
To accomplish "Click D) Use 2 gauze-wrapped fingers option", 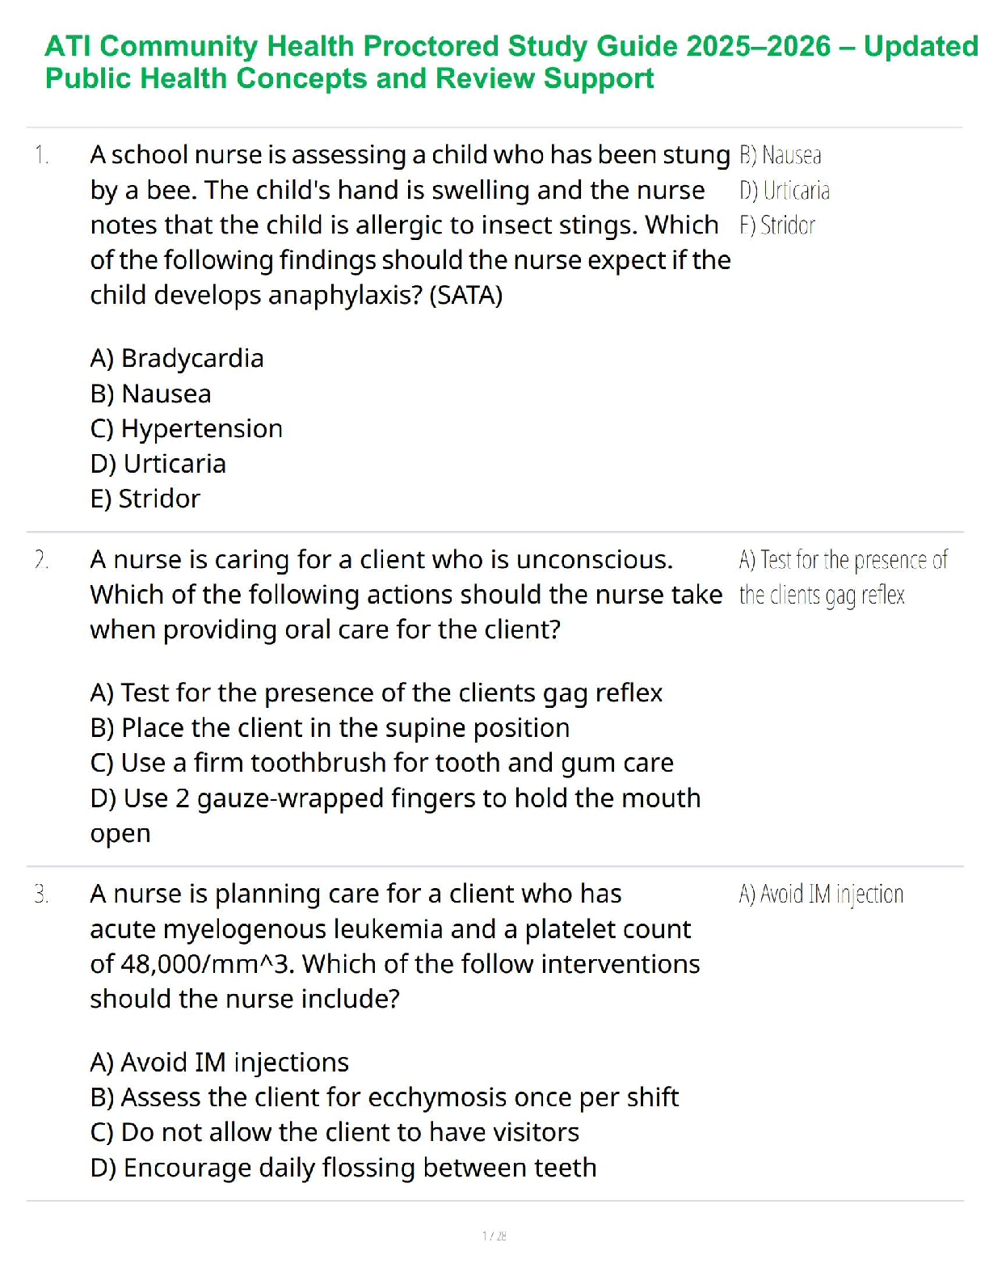I will 395,798.
